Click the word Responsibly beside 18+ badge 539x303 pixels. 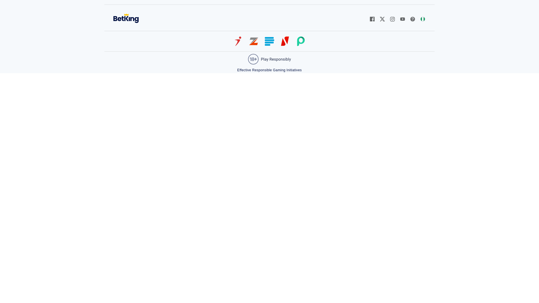tap(280, 59)
